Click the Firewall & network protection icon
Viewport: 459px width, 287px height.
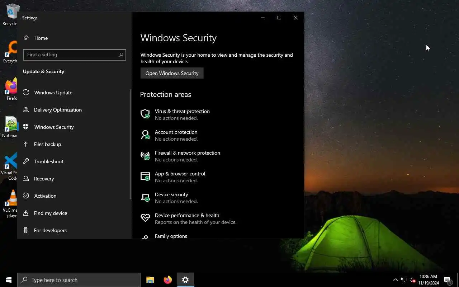coord(145,156)
